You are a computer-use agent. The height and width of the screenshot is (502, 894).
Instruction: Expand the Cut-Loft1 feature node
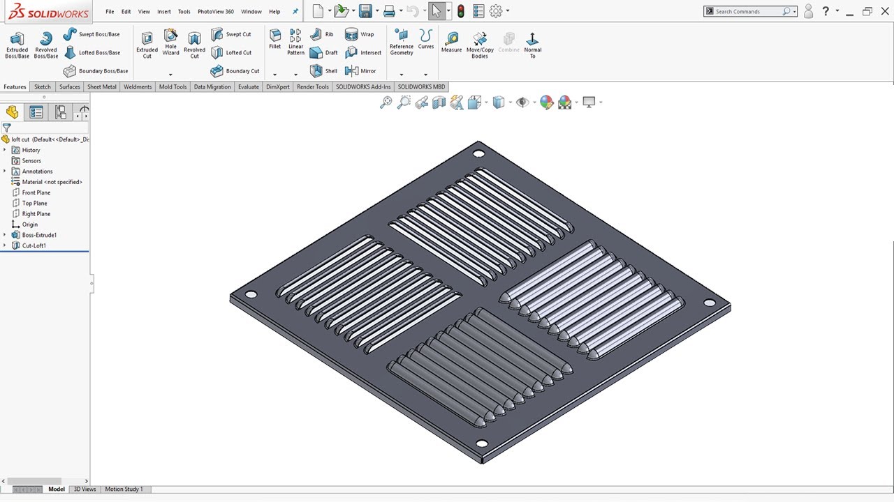click(x=5, y=245)
